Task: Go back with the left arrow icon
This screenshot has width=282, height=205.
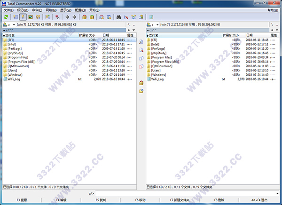Action: pos(67,17)
